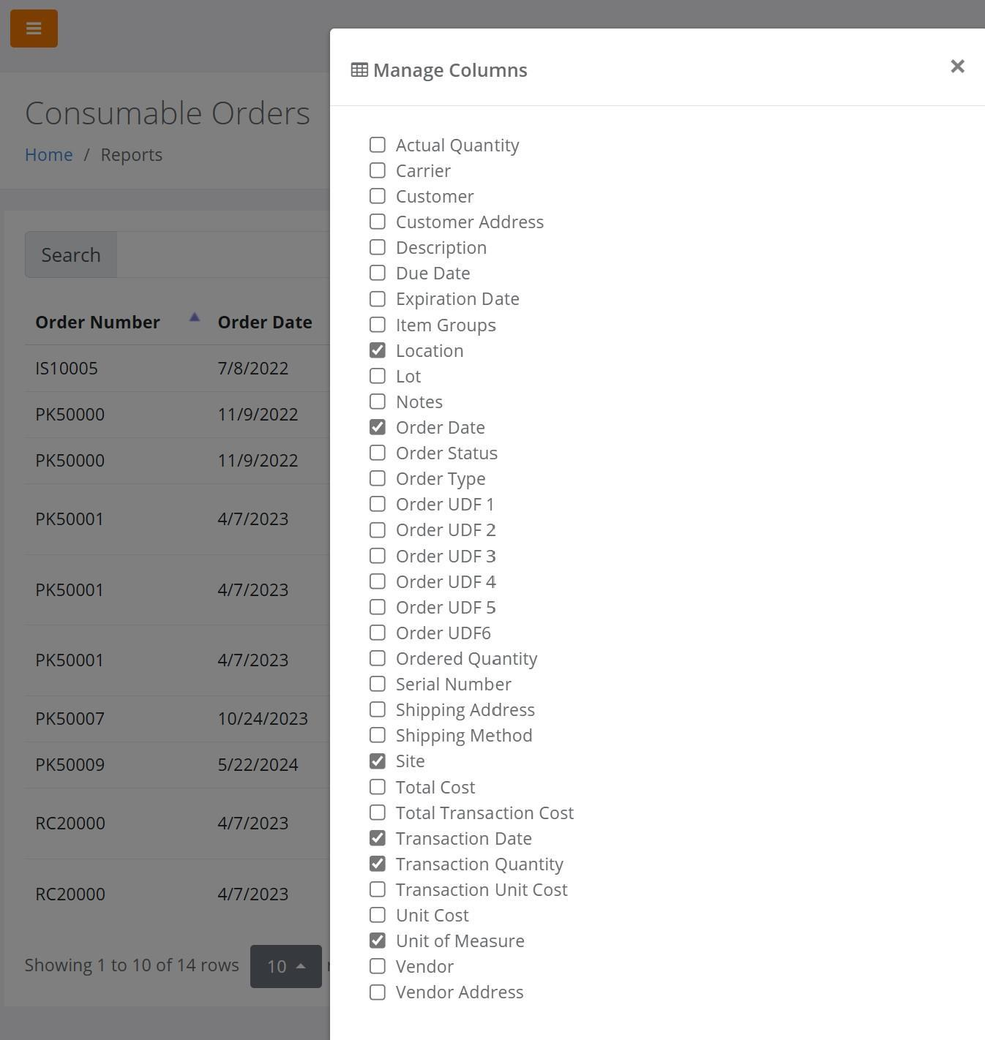Enable the Expiration Date column
Viewport: 985px width, 1040px height.
click(x=378, y=299)
